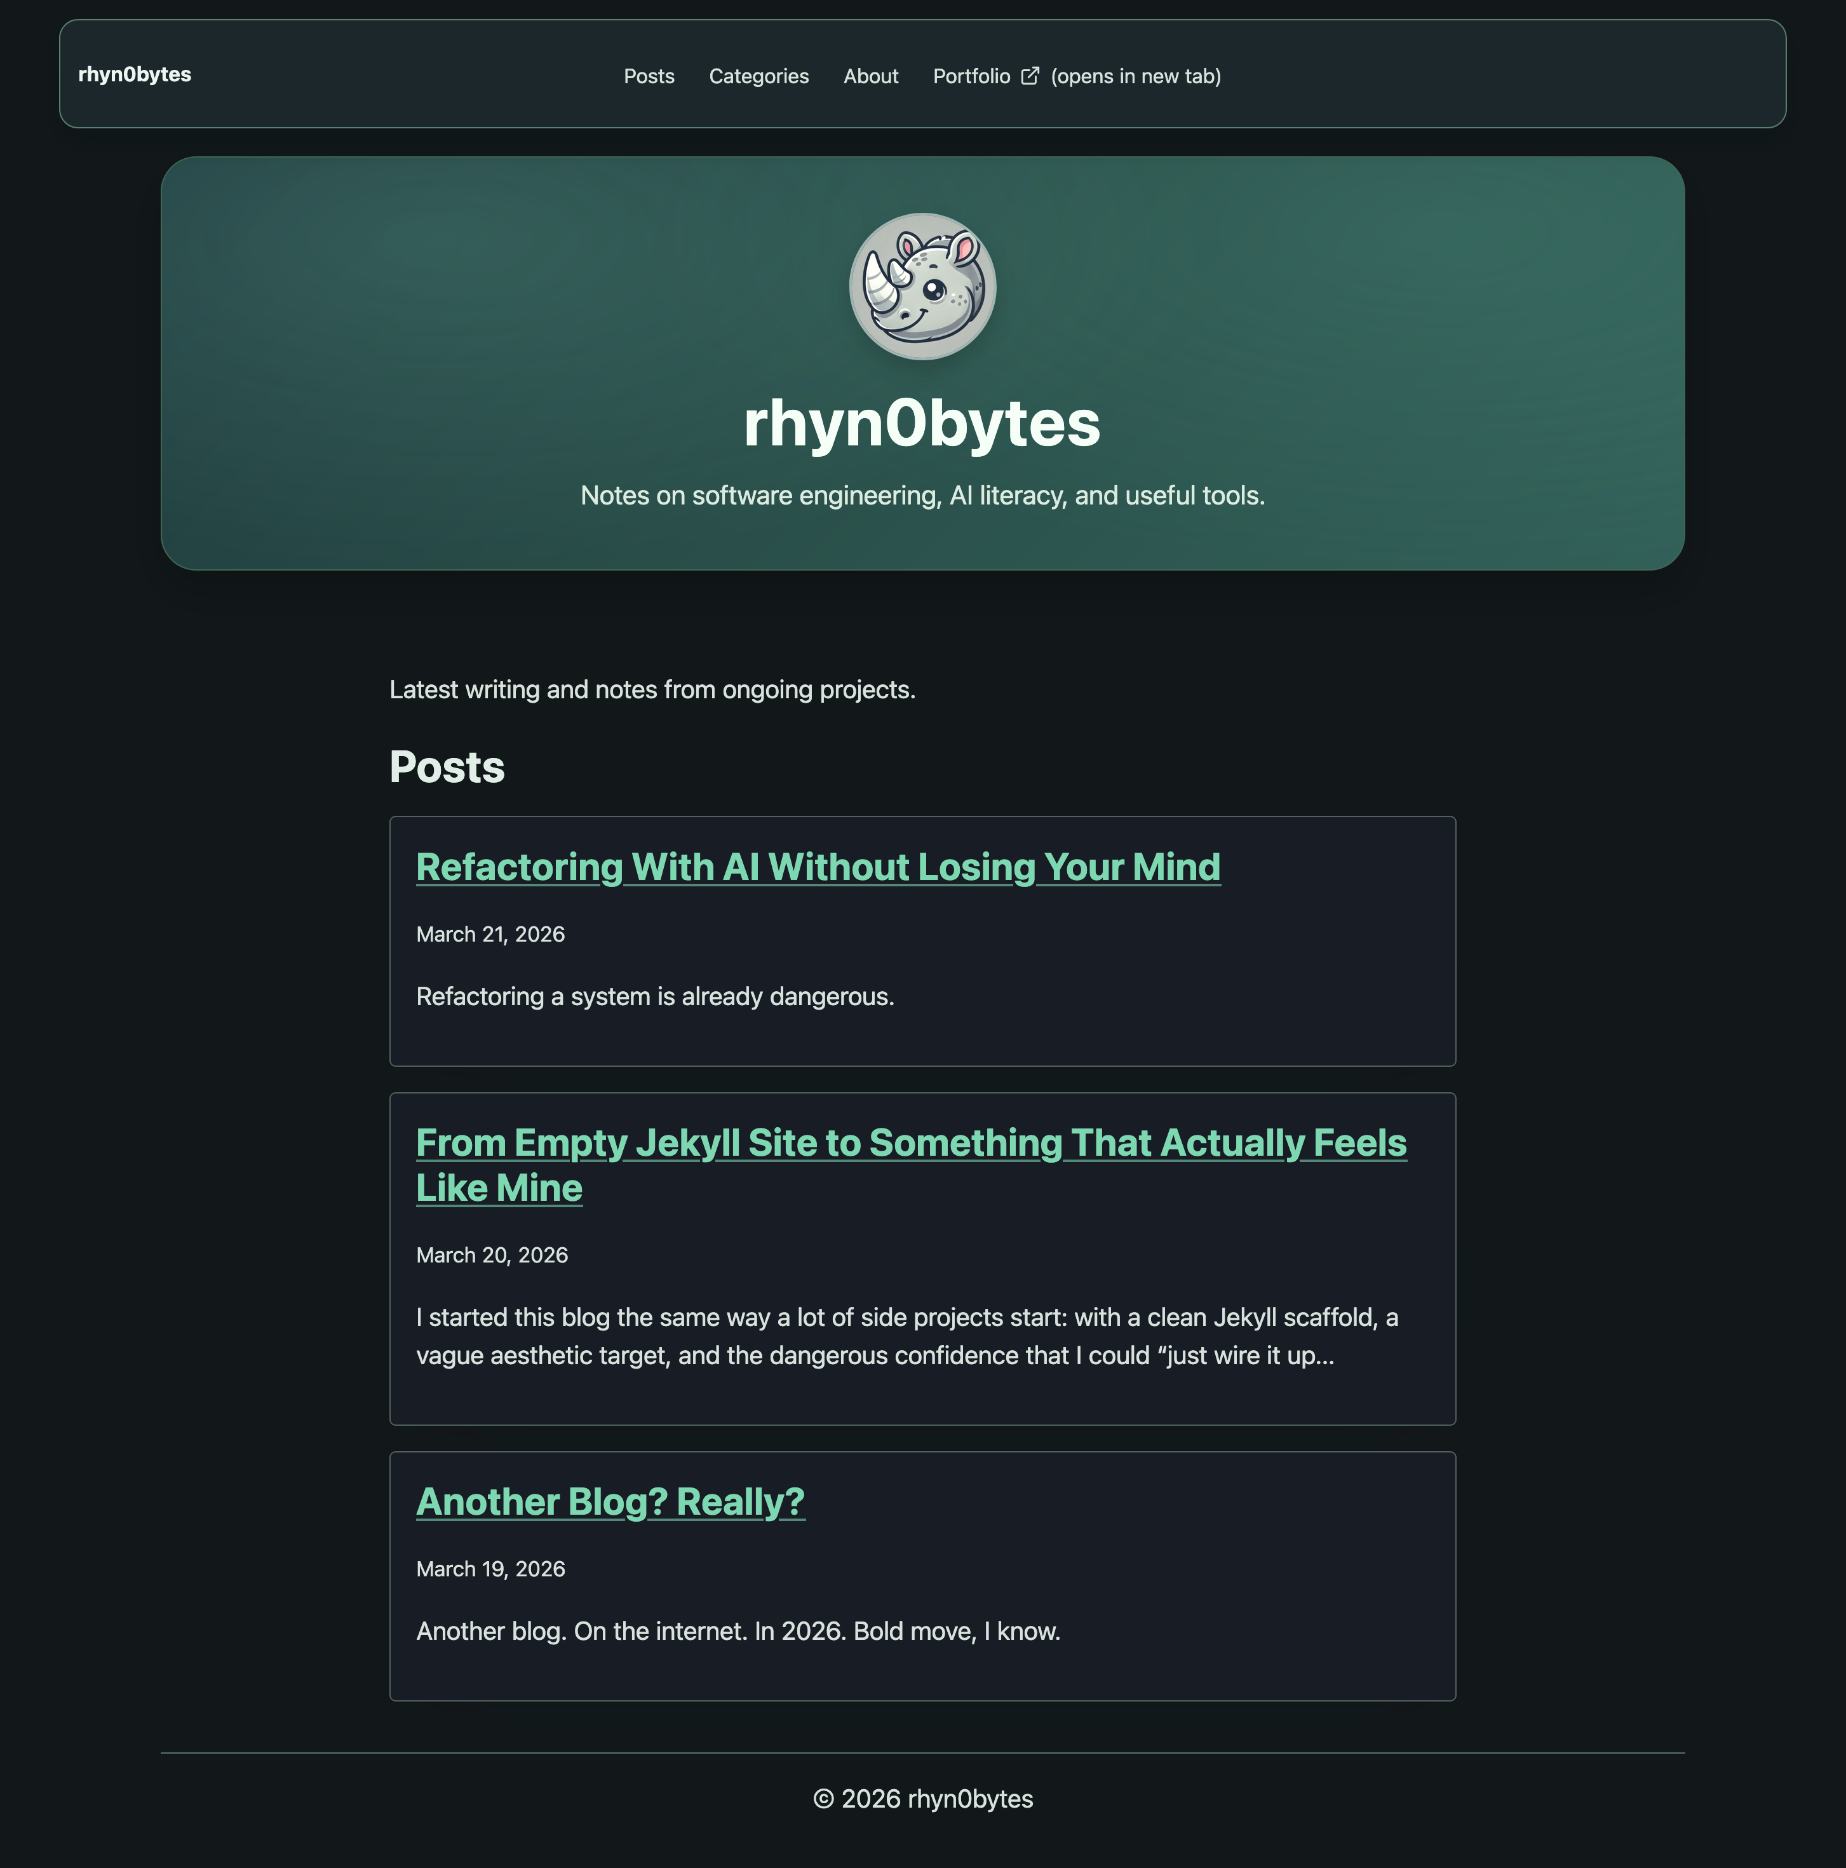Click the external-link icon beside Portfolio

1030,76
